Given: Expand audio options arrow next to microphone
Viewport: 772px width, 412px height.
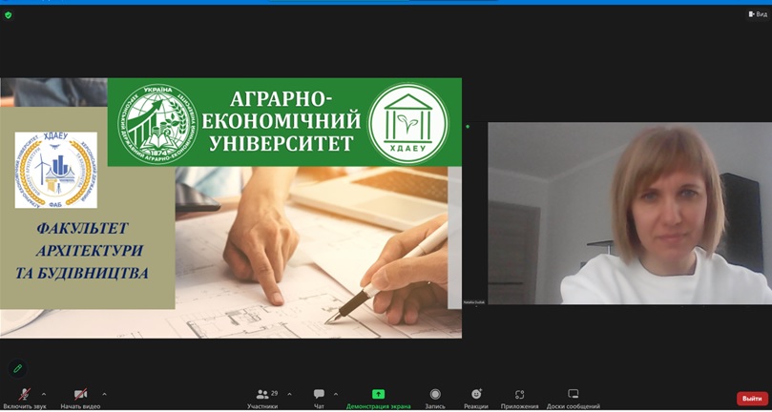Looking at the screenshot, I should [44, 394].
